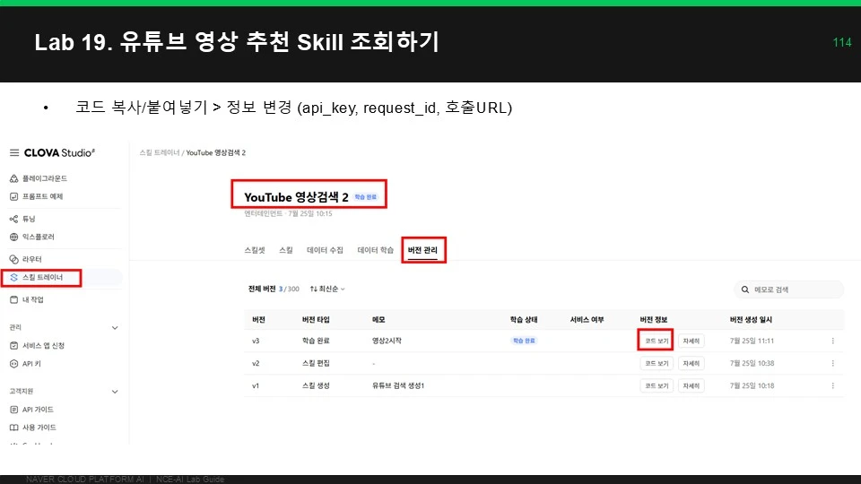The height and width of the screenshot is (484, 861).
Task: Click the 학습 완료 badge beside the title
Action: click(366, 197)
